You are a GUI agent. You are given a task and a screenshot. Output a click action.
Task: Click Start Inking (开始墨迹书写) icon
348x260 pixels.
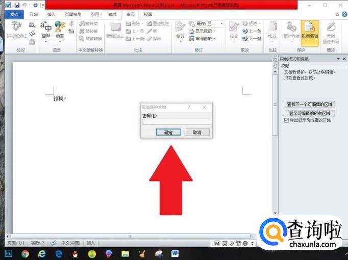[331, 32]
